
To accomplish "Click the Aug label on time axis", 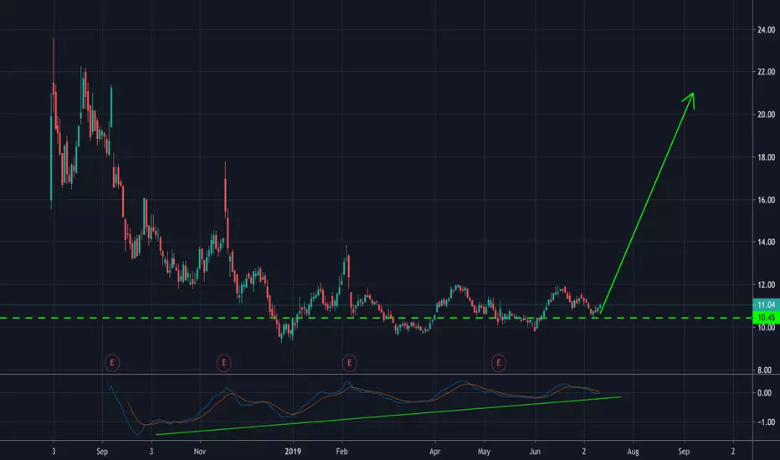I will [x=633, y=452].
